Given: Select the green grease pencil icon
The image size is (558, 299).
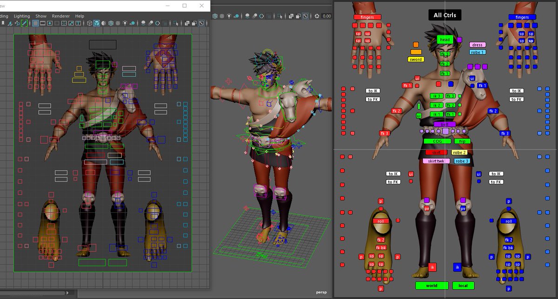Looking at the screenshot, I should click(24, 23).
